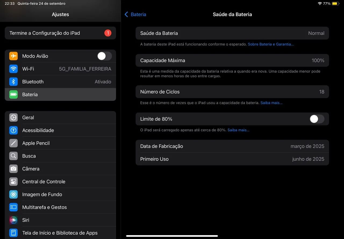Tap the Apple Pencil icon
344x239 pixels.
point(13,143)
